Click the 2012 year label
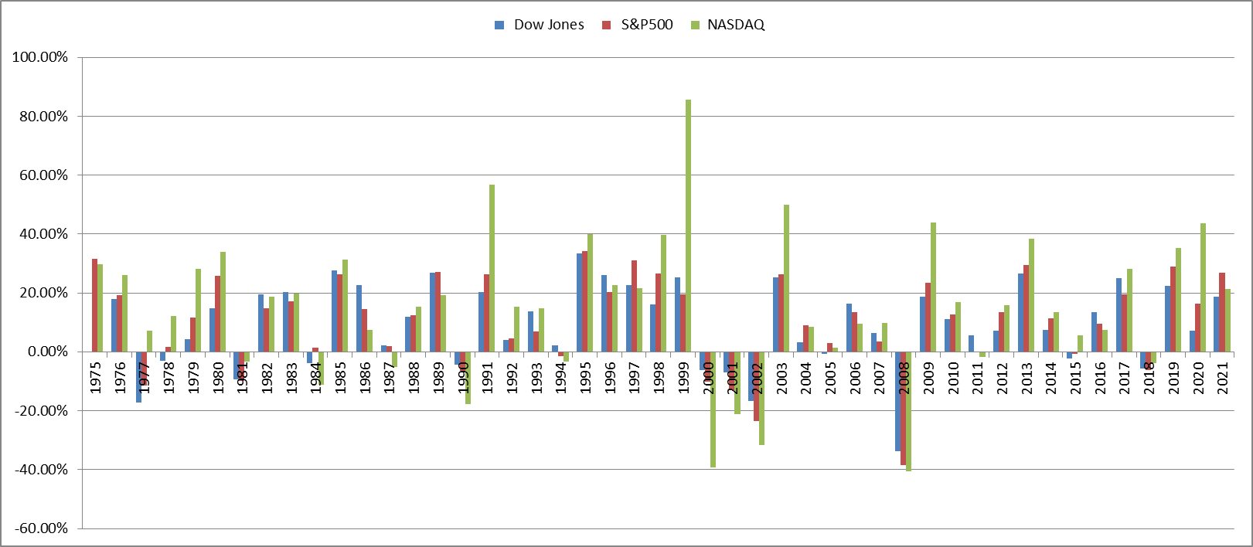Screen dimensions: 1253x547 [x=1002, y=376]
